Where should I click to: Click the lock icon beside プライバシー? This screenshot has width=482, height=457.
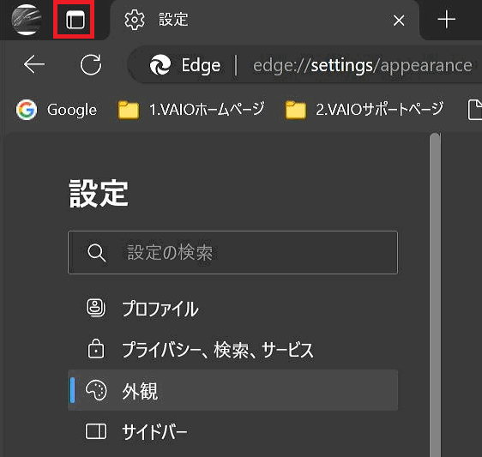click(x=96, y=349)
